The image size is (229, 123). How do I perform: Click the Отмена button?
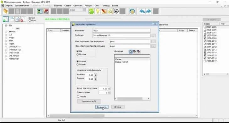point(118,107)
